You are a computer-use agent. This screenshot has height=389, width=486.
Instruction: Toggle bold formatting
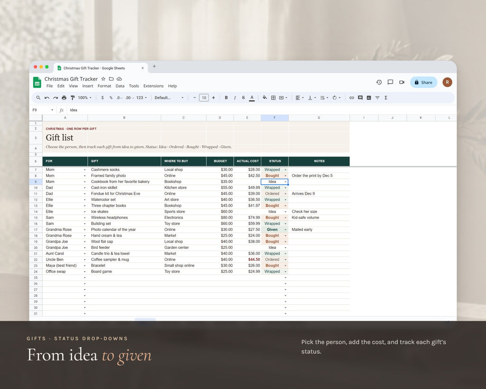(226, 98)
